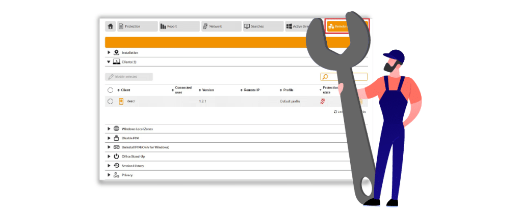
Task: Open the Protection tab
Action: (x=137, y=26)
